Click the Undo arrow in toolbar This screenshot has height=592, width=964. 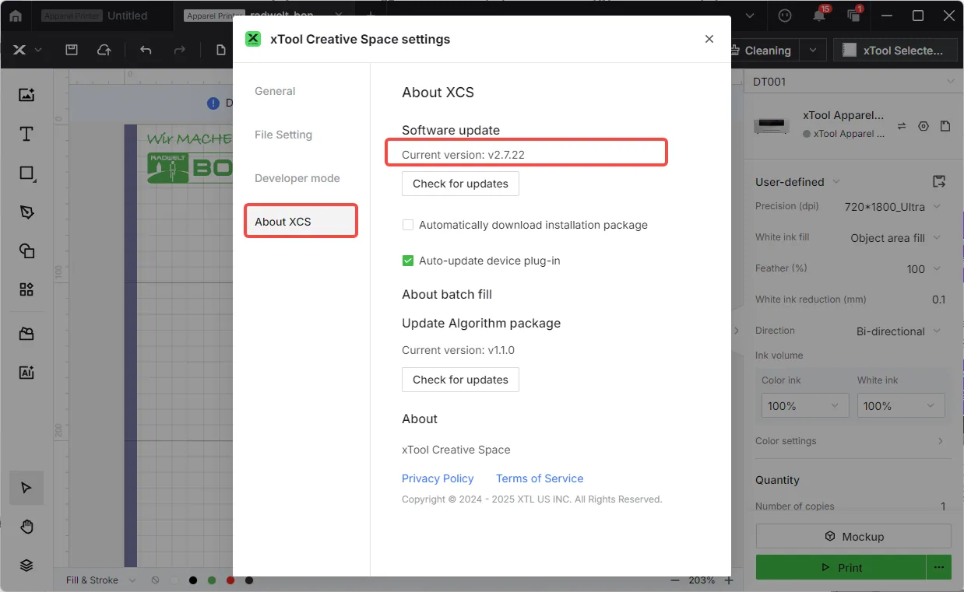pos(146,50)
